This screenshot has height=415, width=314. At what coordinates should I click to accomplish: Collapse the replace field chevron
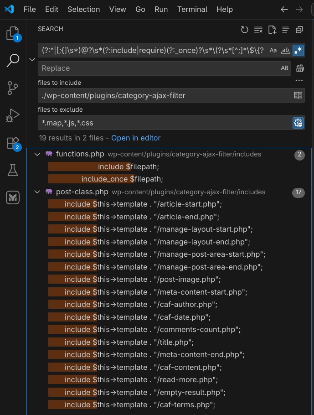point(32,60)
